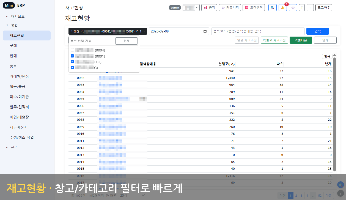Sort by 현재고(EA) column header
This screenshot has width=346, height=200.
(x=226, y=64)
